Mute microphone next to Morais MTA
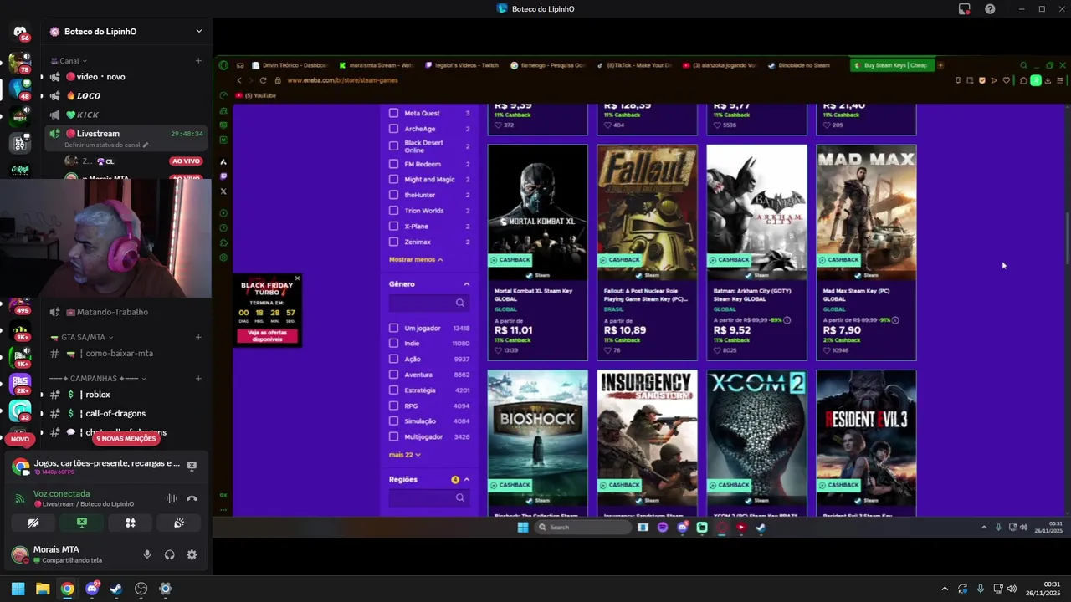Viewport: 1071px width, 602px height. coord(147,554)
